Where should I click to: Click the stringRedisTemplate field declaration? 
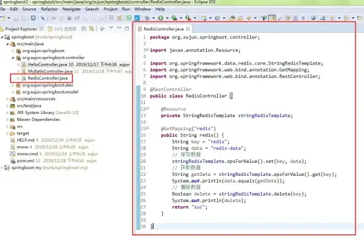tap(227, 115)
